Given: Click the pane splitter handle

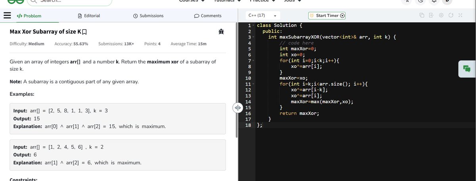Looking at the screenshot, I should point(237,108).
